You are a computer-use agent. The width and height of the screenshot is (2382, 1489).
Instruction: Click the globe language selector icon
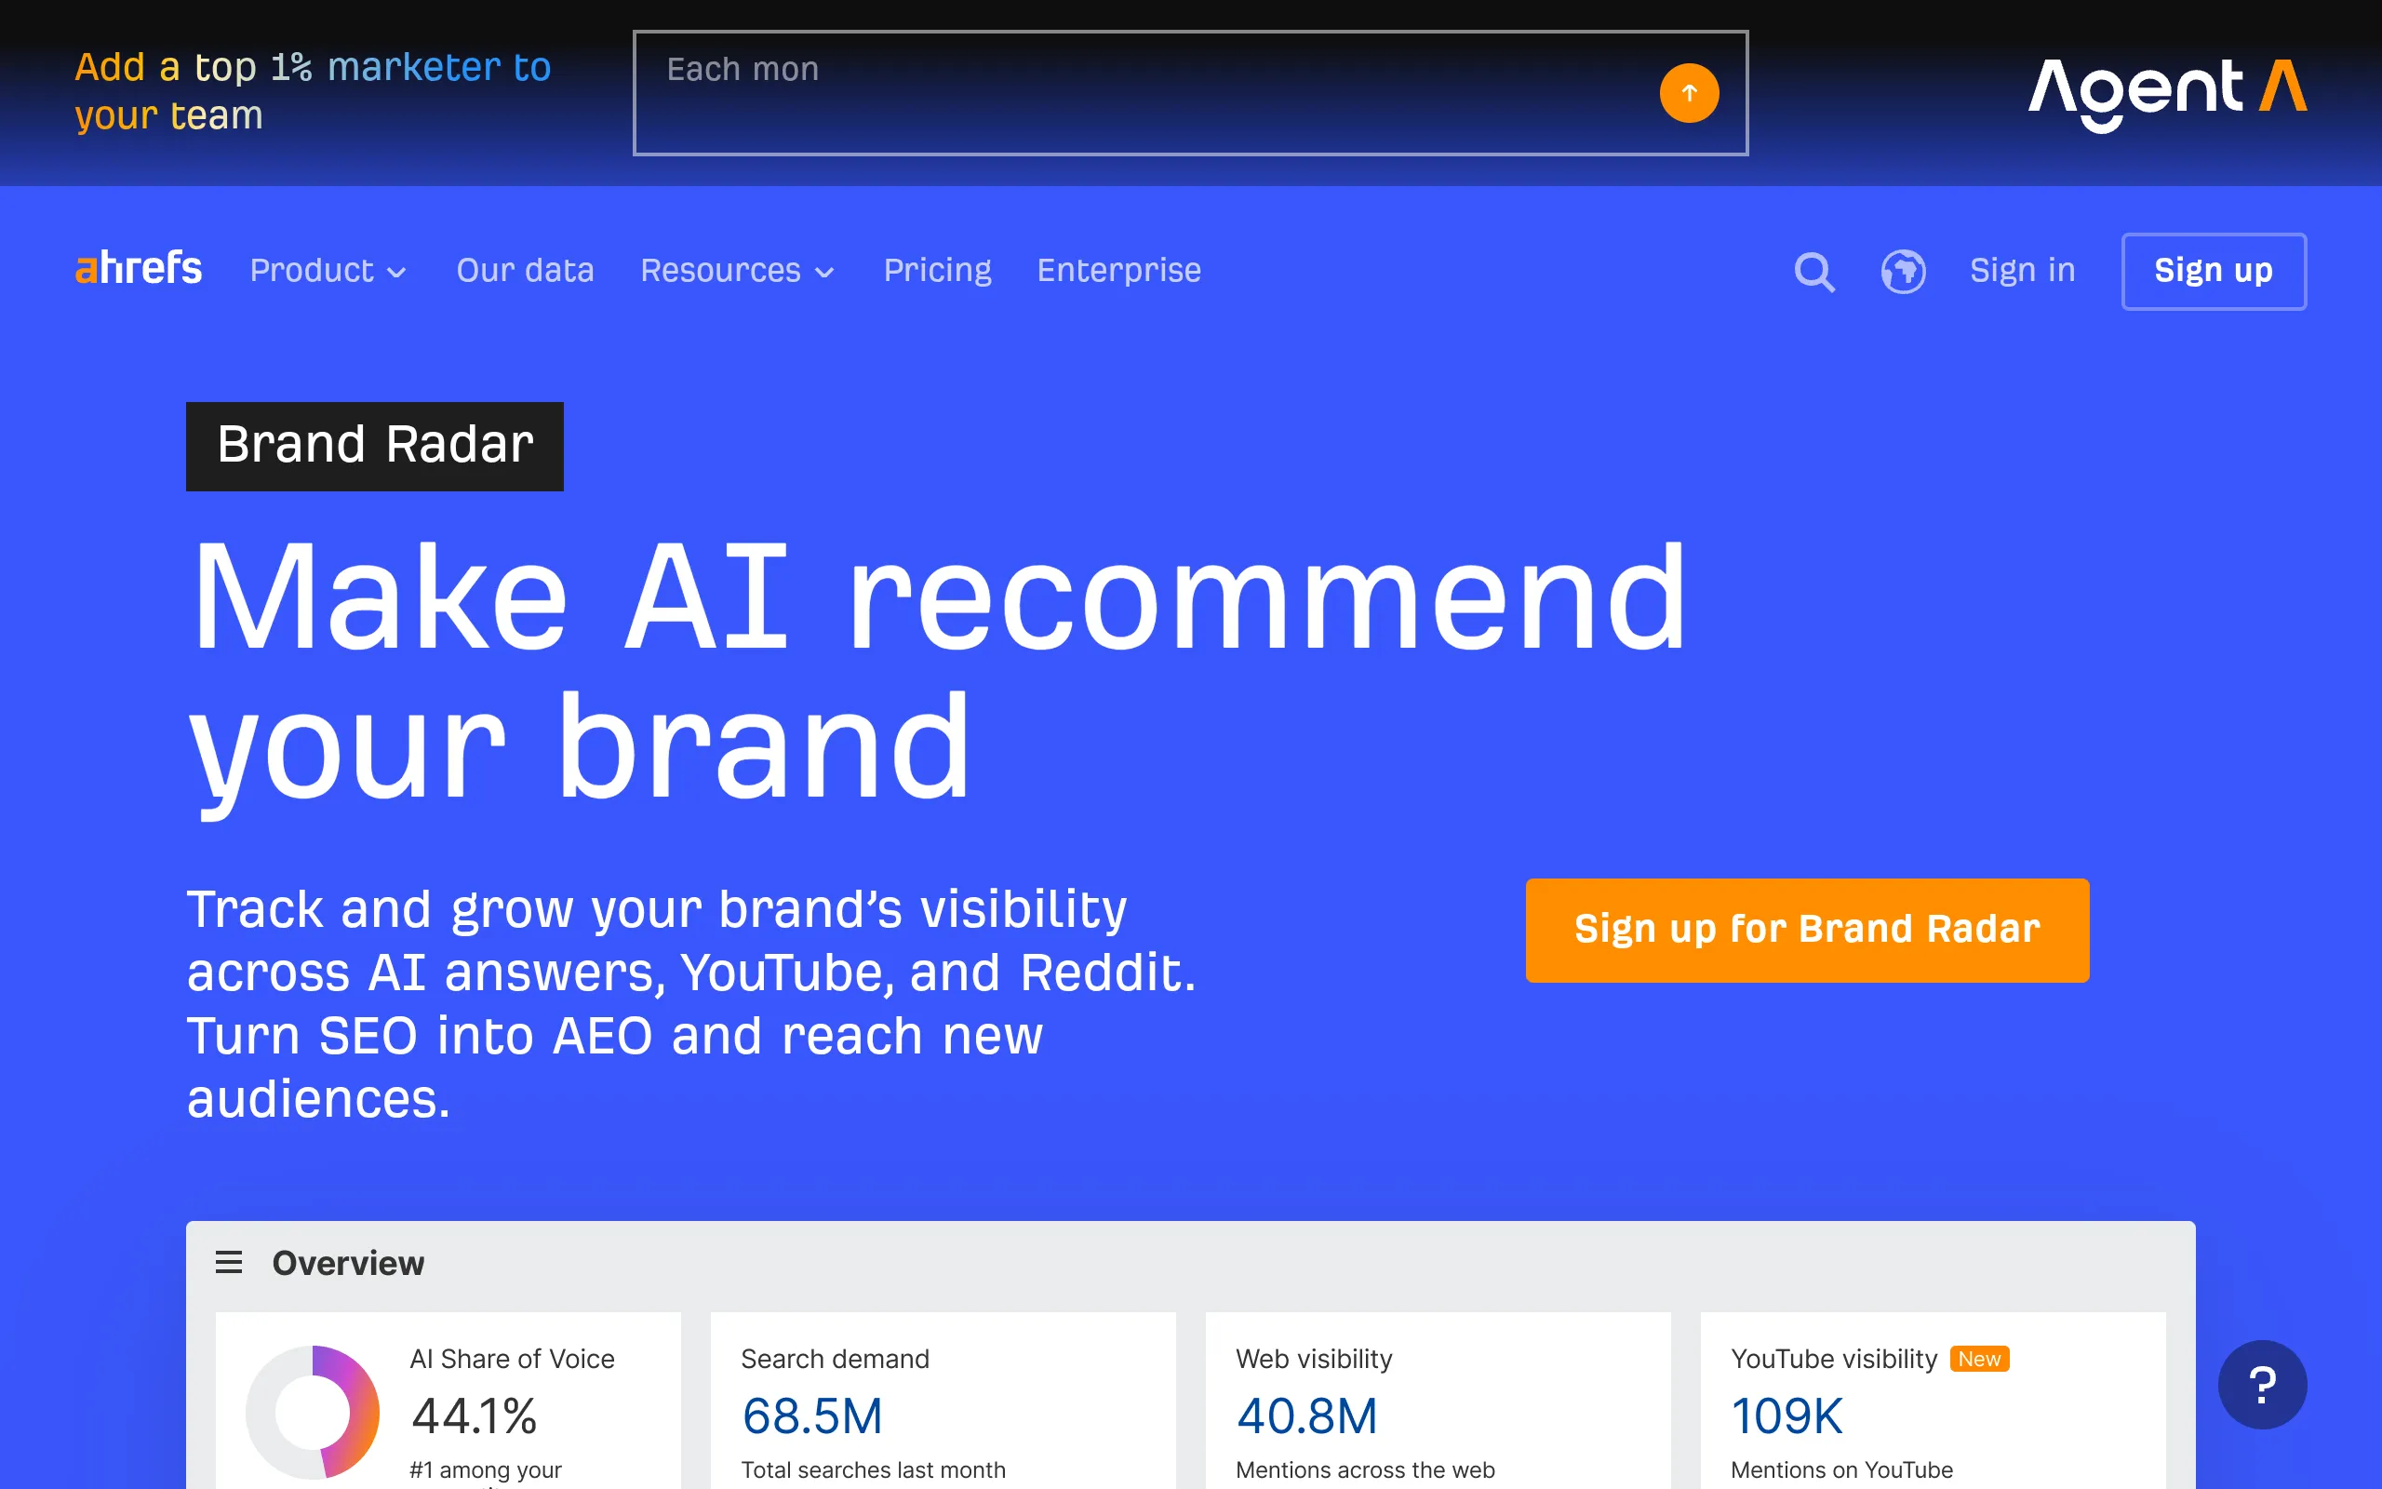(x=1903, y=272)
